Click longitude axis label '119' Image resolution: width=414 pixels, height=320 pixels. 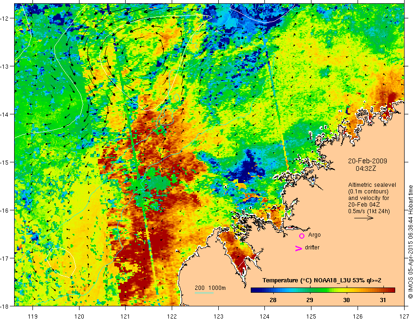(x=33, y=316)
